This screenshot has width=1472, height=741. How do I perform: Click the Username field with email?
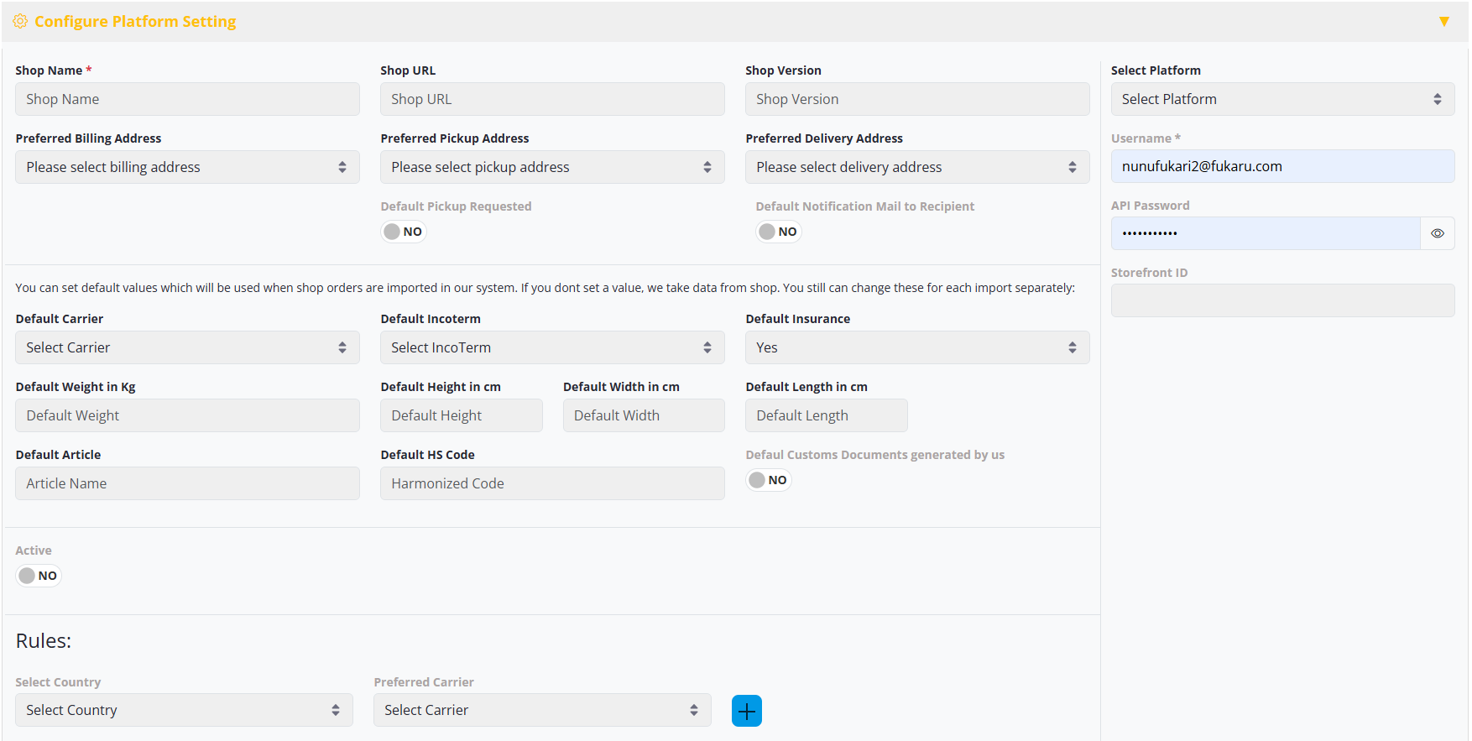click(x=1282, y=166)
